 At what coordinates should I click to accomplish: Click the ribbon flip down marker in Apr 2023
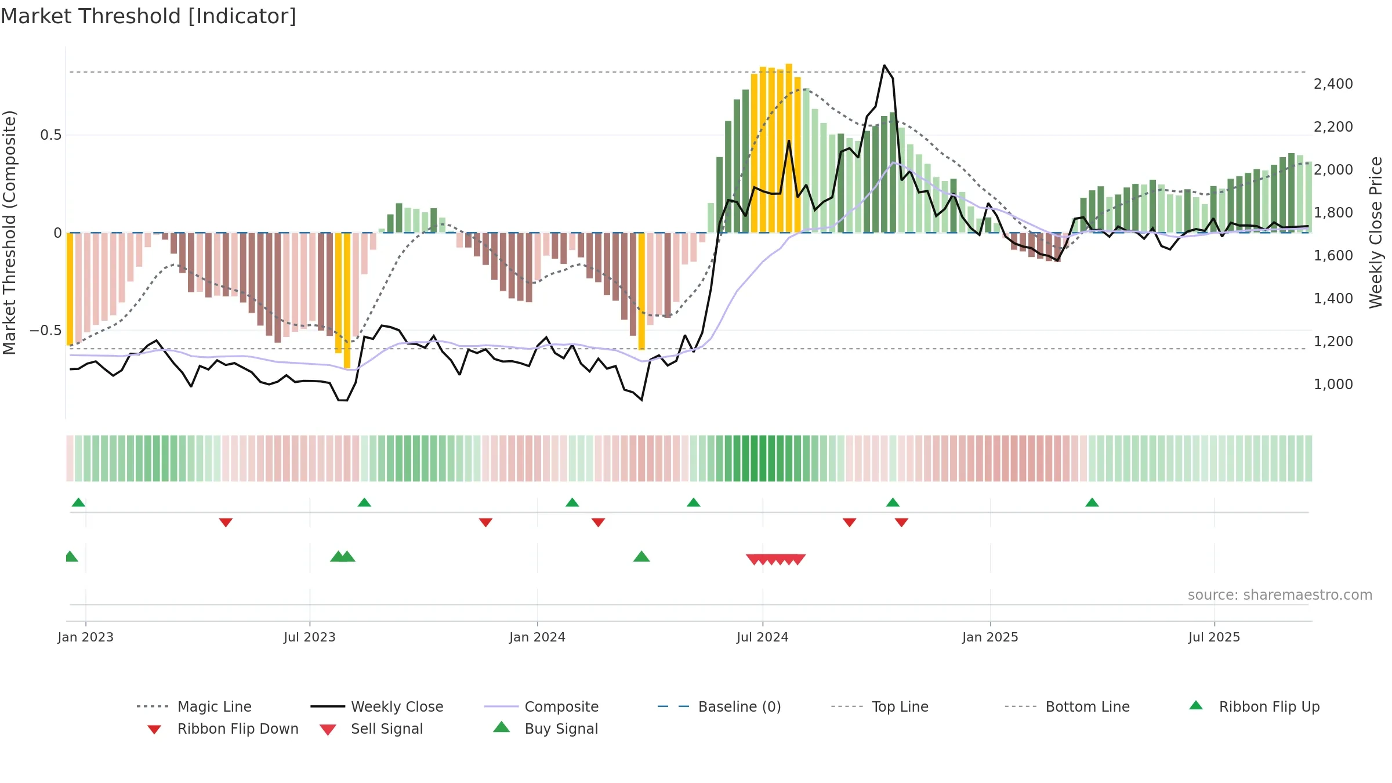(226, 523)
